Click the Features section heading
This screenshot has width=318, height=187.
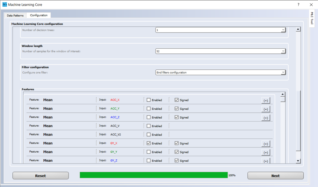pyautogui.click(x=28, y=89)
